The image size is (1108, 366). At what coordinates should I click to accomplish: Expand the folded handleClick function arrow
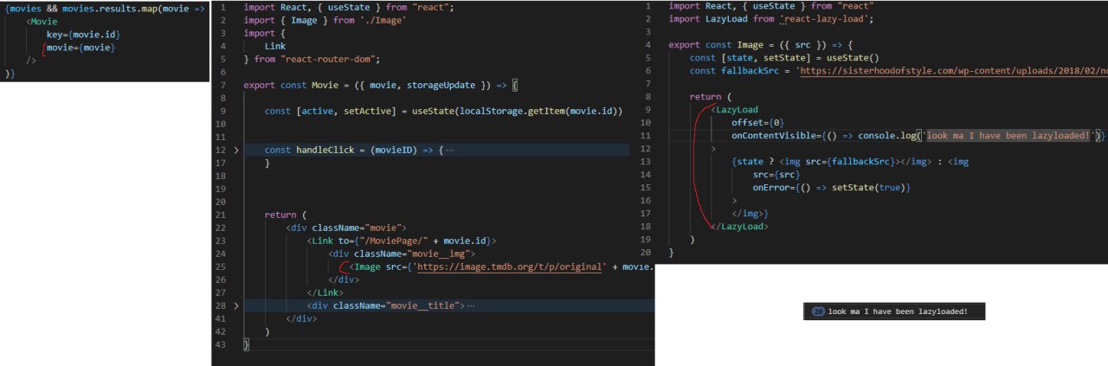point(235,150)
